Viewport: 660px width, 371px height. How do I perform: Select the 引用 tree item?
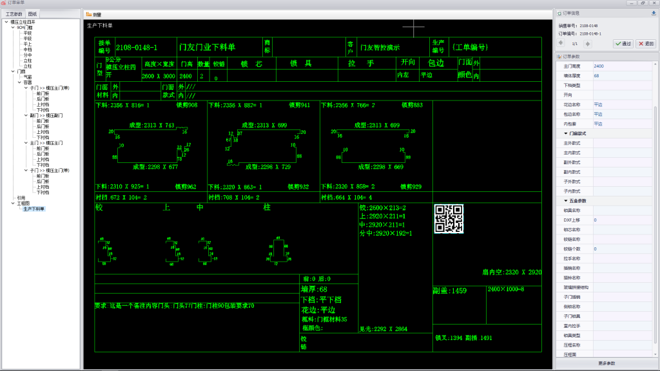(21, 198)
